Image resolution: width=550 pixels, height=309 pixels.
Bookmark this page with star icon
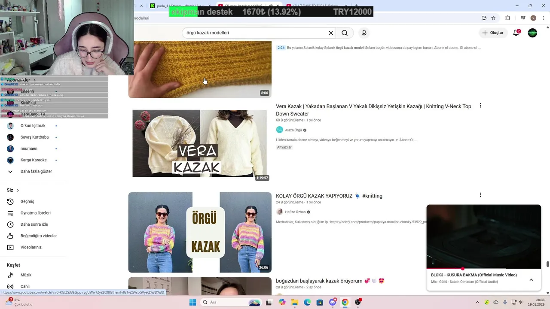point(493,18)
